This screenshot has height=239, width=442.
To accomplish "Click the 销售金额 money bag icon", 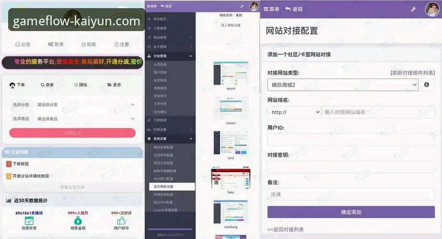I will click(x=78, y=221).
